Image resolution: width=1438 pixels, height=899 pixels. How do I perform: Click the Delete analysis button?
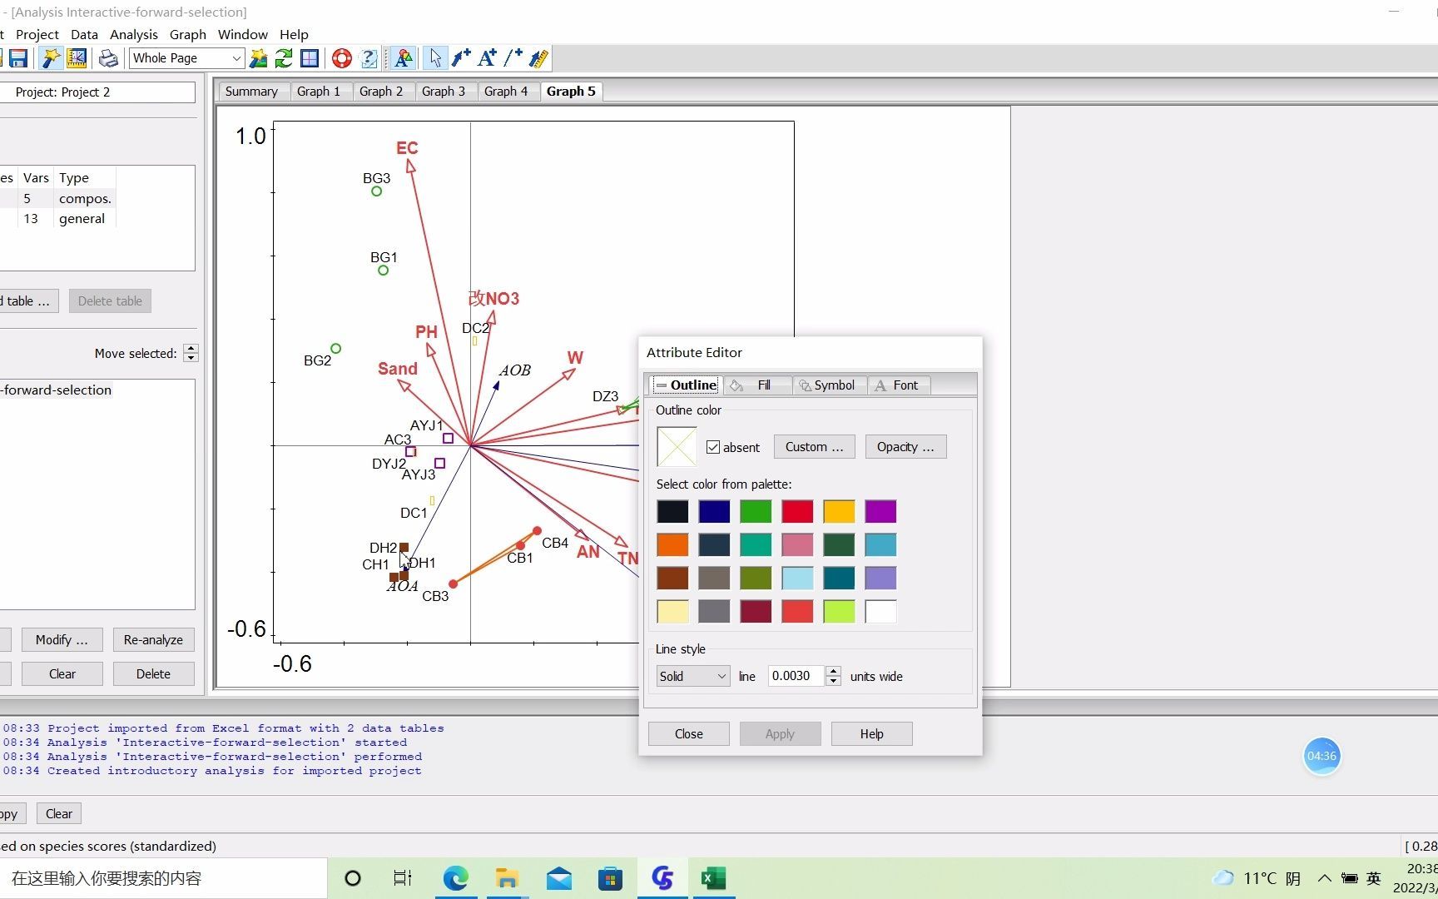153,673
